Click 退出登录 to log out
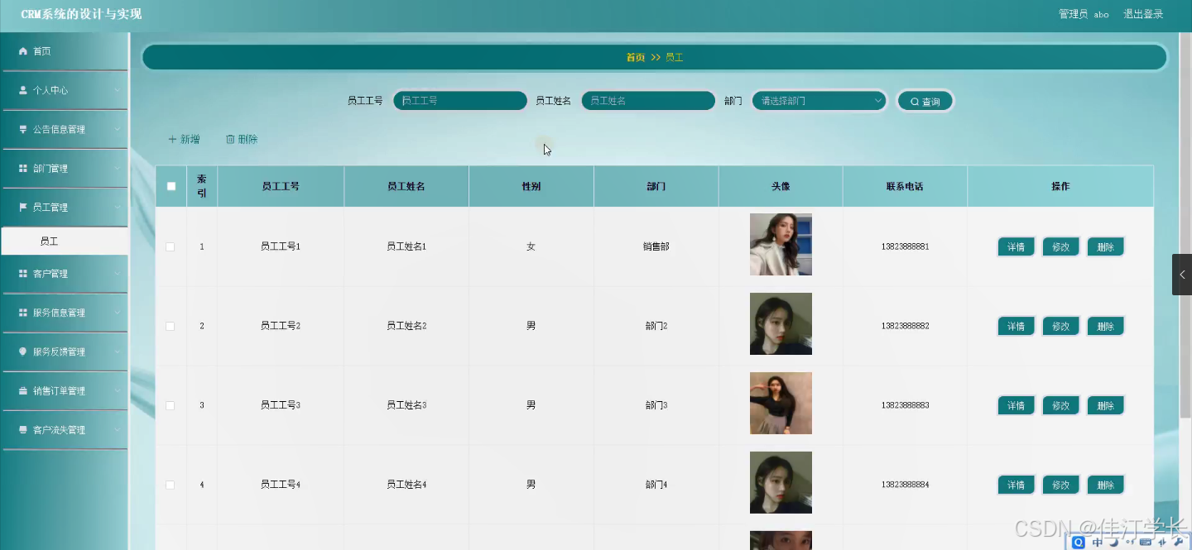The image size is (1192, 550). click(x=1143, y=14)
